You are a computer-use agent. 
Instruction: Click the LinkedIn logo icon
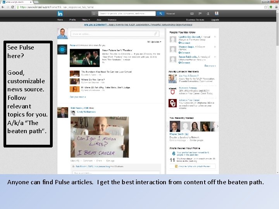coord(60,14)
